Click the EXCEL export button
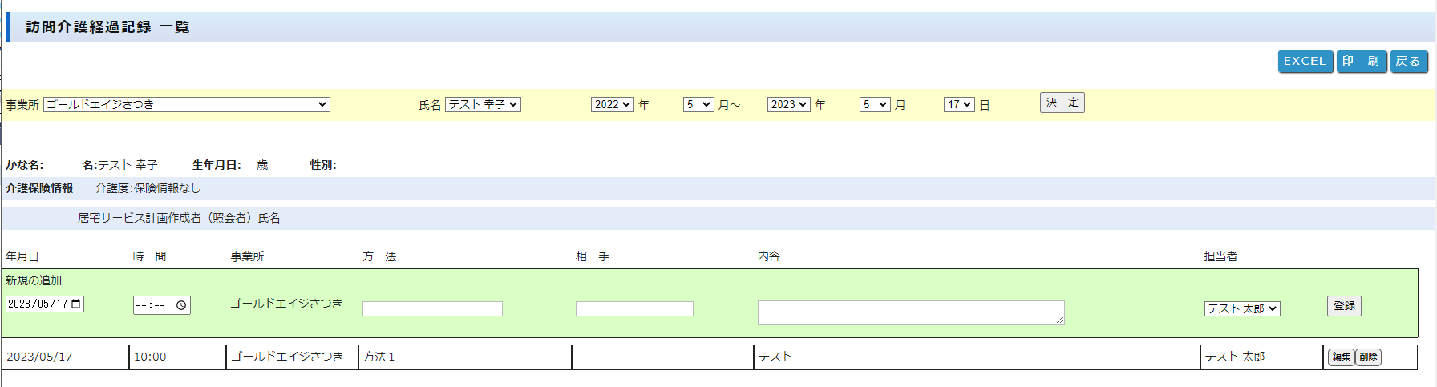The width and height of the screenshot is (1437, 387). 1305,62
